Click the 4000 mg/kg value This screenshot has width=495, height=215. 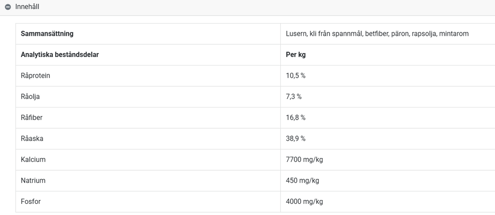click(x=305, y=202)
